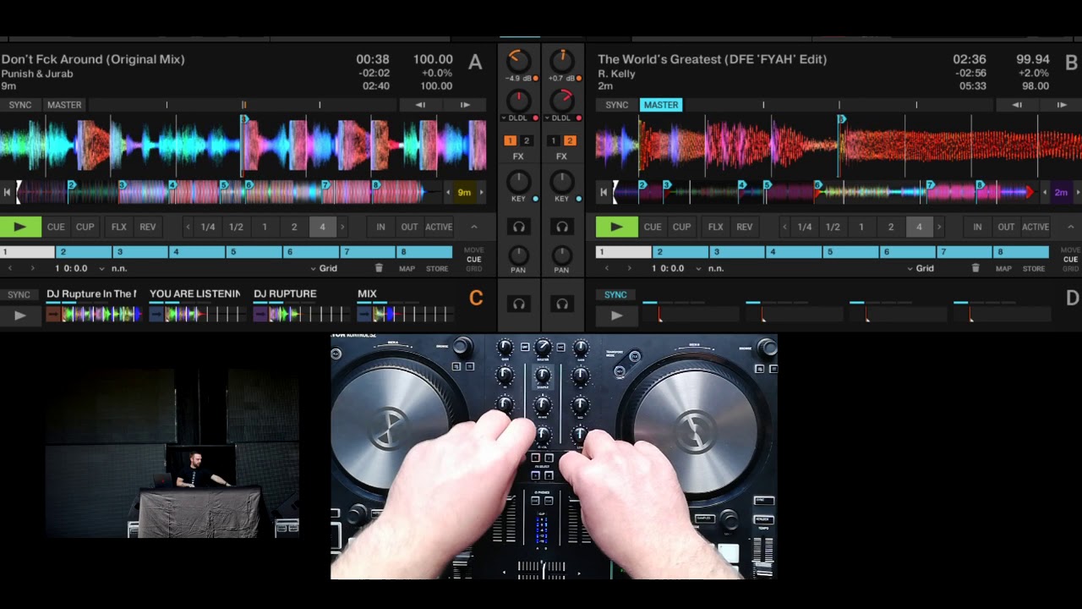1082x609 pixels.
Task: Tempo bend forward on Deck B
Action: [1062, 105]
